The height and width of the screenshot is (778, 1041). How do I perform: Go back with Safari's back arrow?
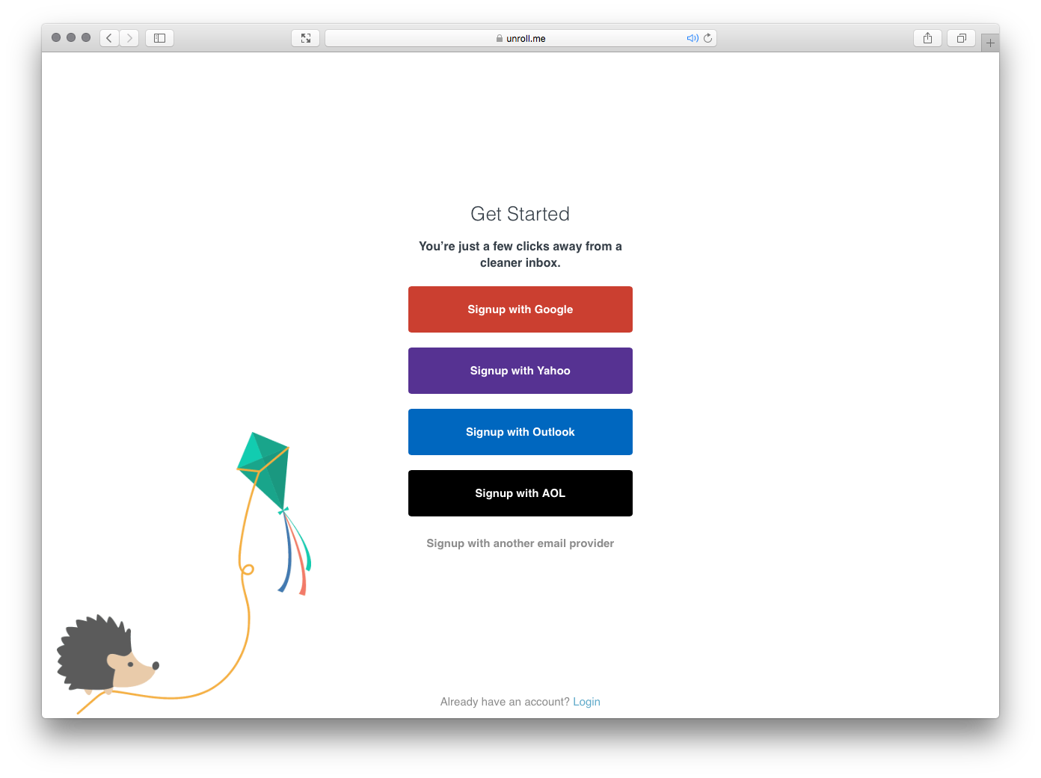pyautogui.click(x=109, y=38)
